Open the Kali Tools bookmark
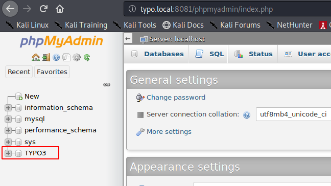Viewport: 331px width, 186px height. click(x=134, y=25)
